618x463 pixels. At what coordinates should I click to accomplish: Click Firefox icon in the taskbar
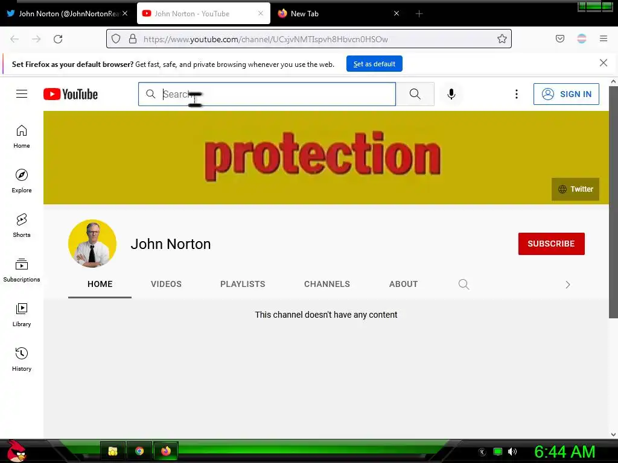pyautogui.click(x=166, y=451)
